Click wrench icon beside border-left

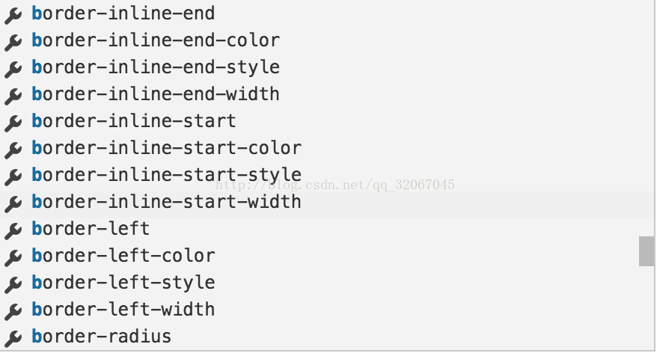click(x=13, y=231)
